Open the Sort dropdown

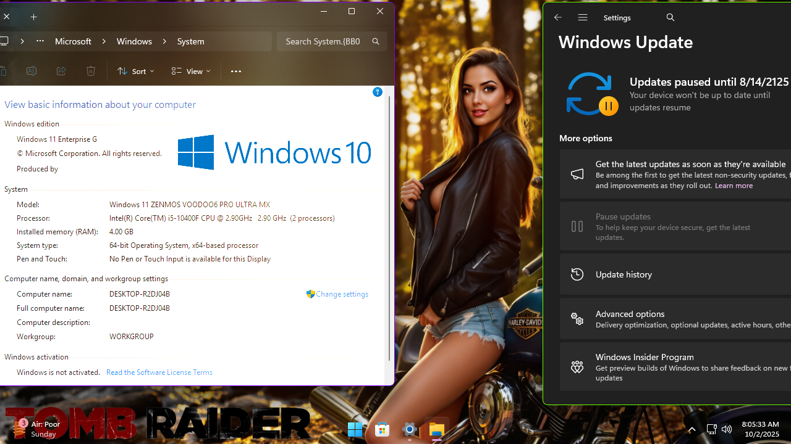pos(136,71)
